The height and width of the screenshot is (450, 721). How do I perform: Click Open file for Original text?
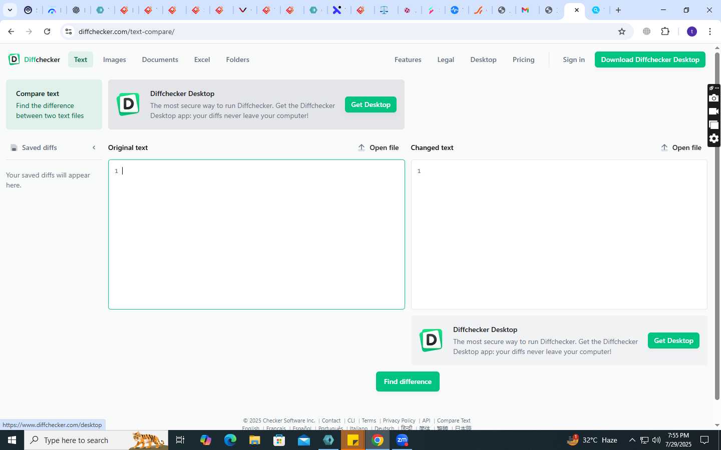coord(378,147)
